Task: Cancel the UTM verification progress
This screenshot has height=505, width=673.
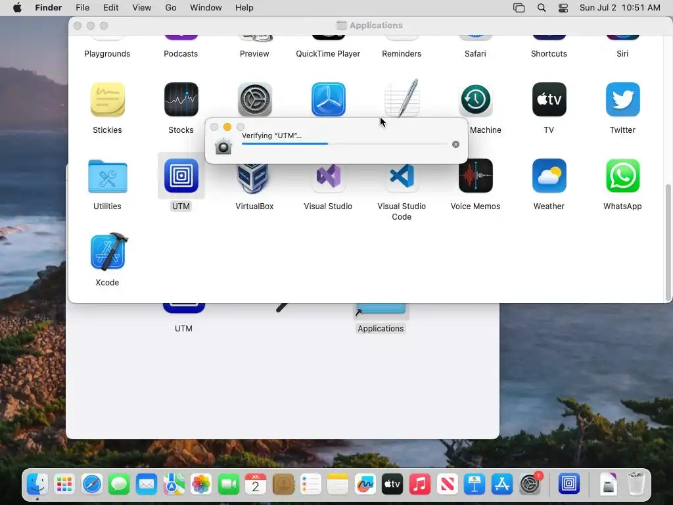Action: [x=456, y=144]
